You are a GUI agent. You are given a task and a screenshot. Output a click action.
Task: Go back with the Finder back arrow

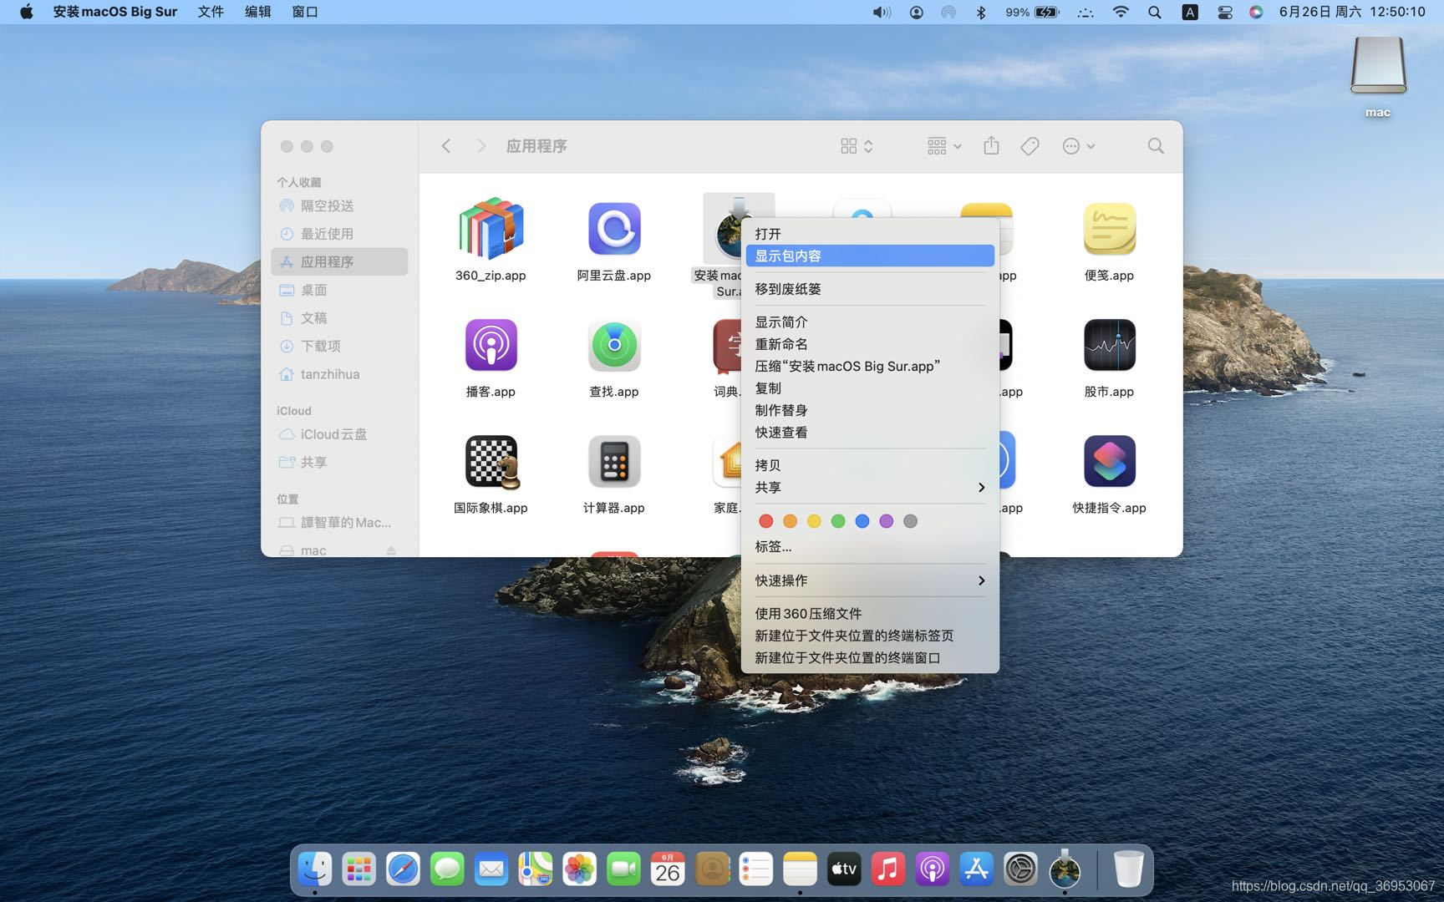click(446, 146)
